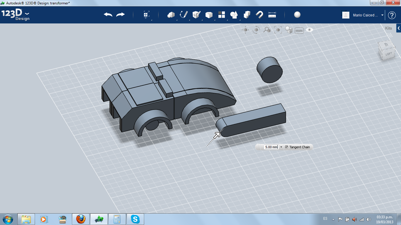Image resolution: width=401 pixels, height=225 pixels.
Task: Click the LEFT face of view cube
Action: coord(389,54)
